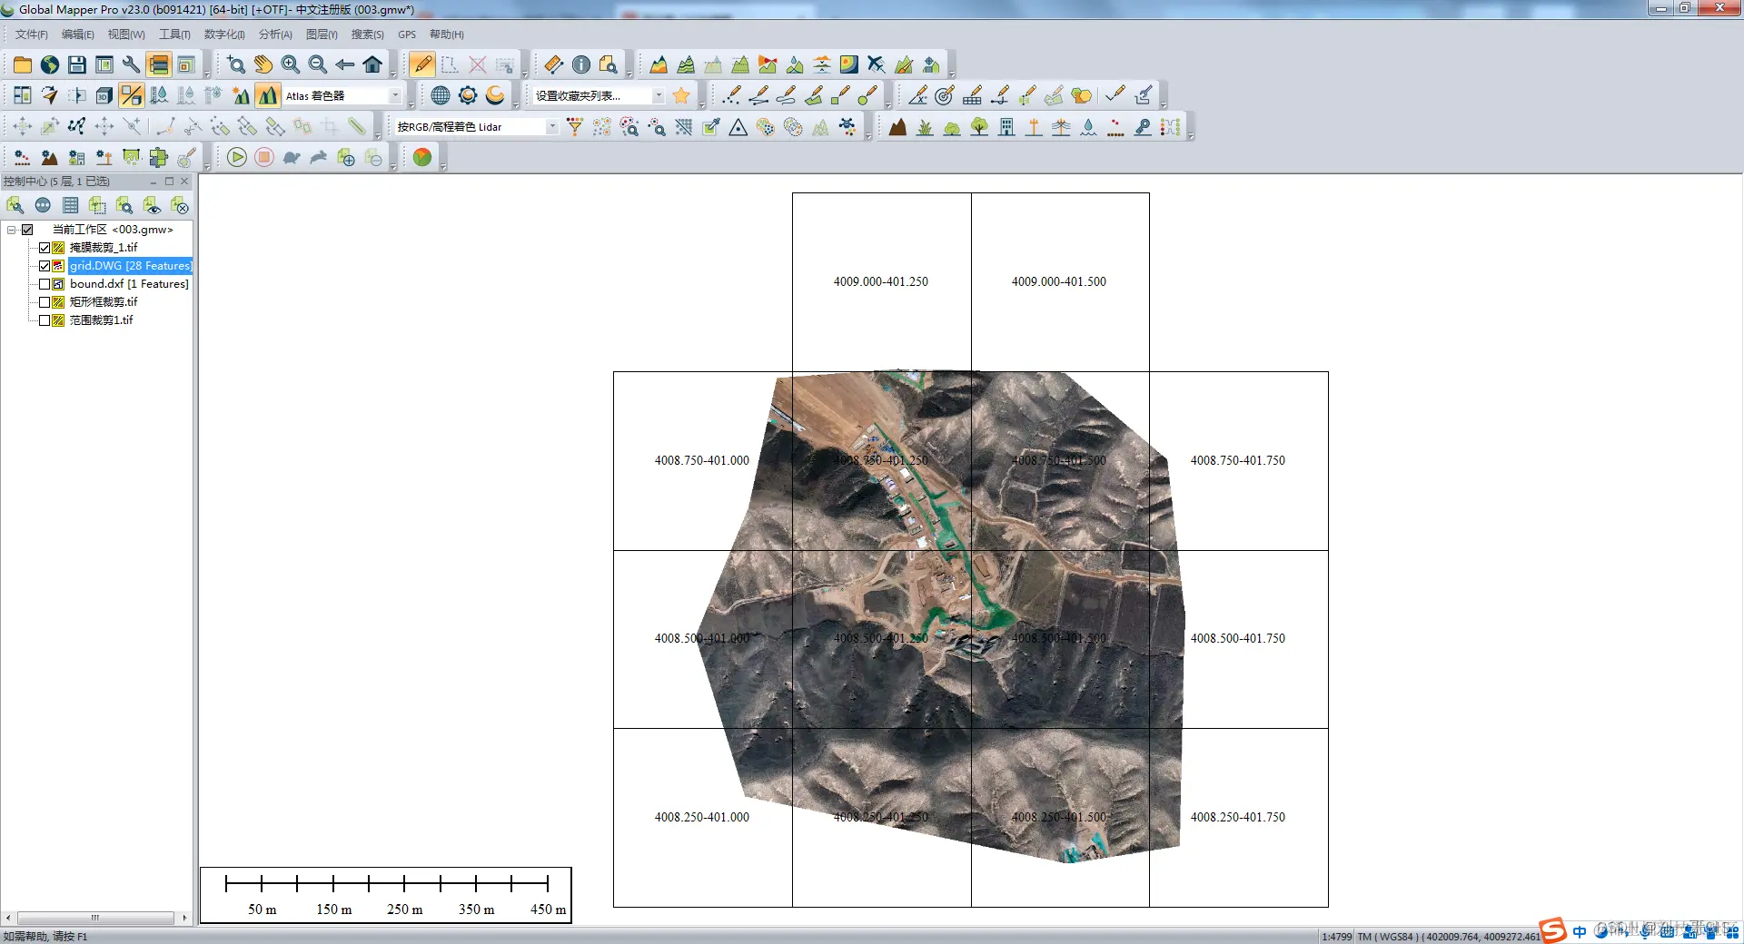Open the 帮助(H) menu

coord(446,34)
